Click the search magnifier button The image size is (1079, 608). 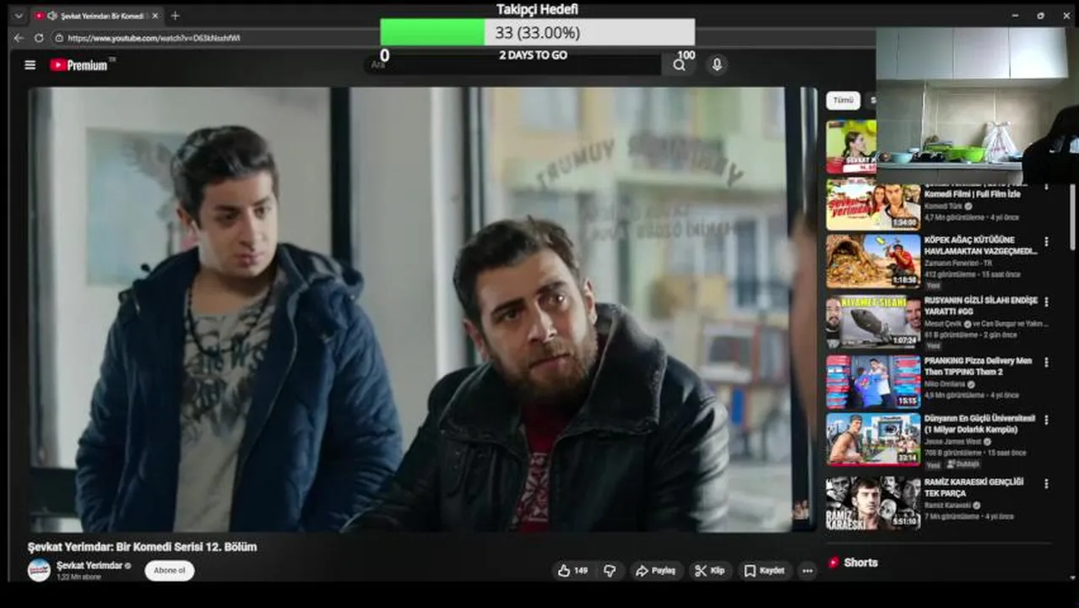click(x=679, y=65)
